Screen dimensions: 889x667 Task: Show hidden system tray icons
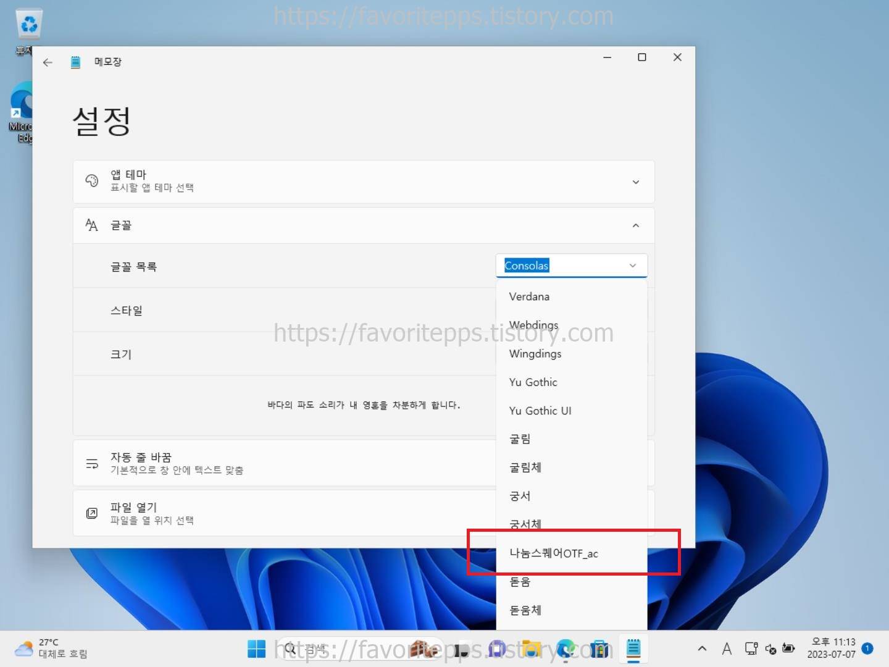(702, 649)
